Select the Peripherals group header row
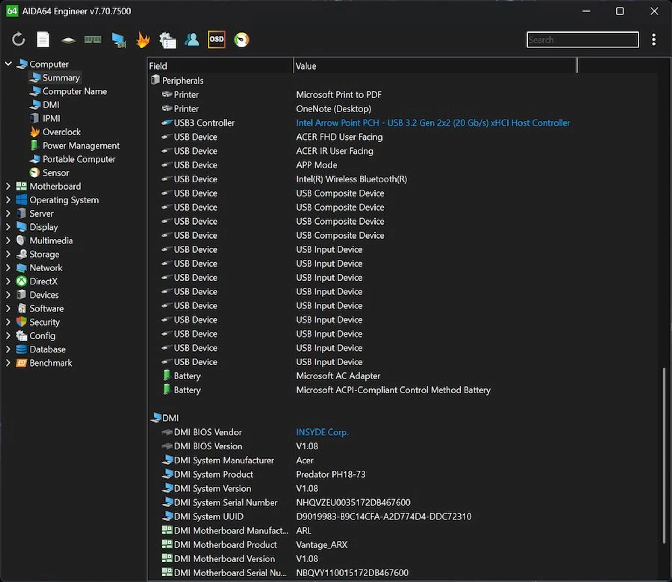672x582 pixels. tap(402, 80)
